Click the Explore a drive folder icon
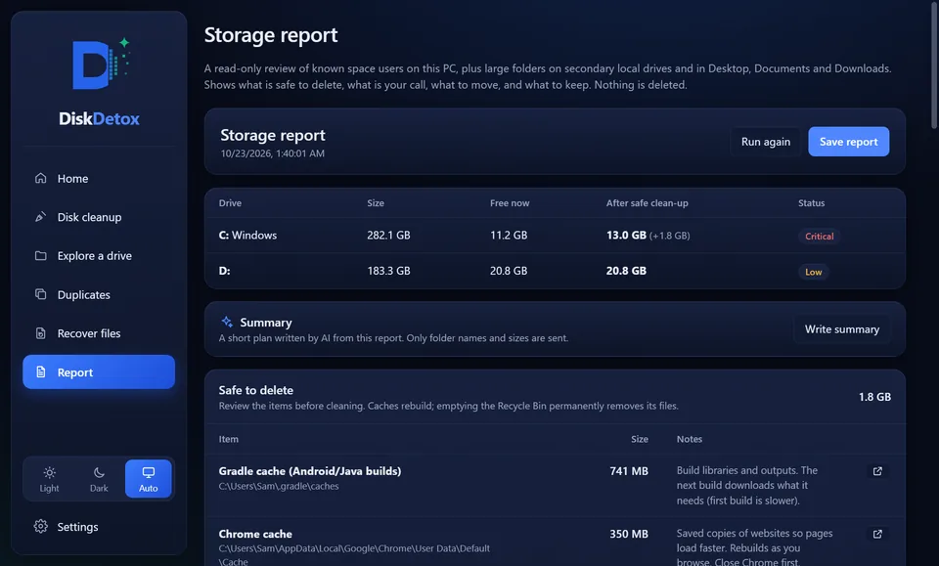 click(x=41, y=256)
